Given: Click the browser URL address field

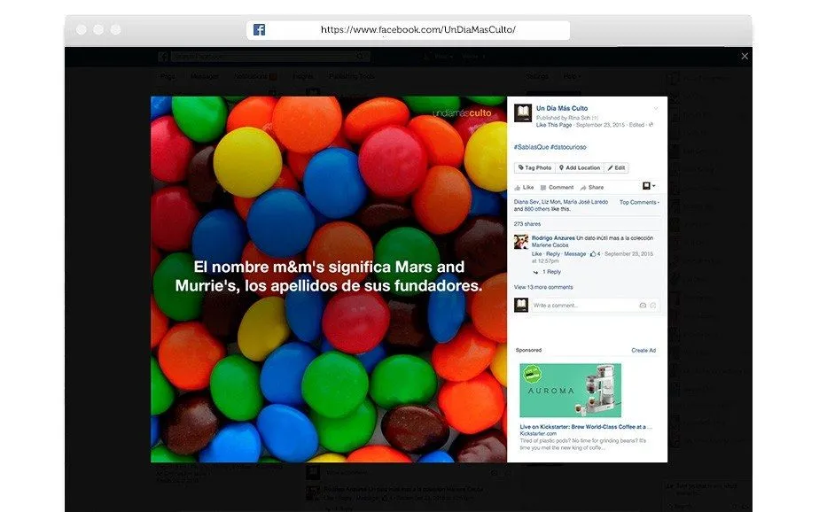Looking at the screenshot, I should click(x=408, y=30).
